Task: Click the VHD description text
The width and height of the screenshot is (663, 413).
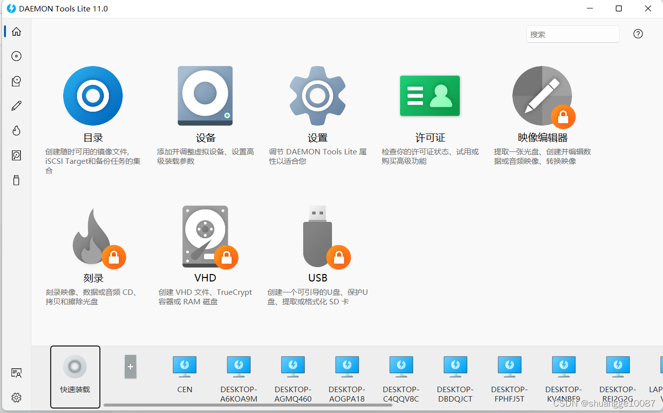Action: (205, 297)
